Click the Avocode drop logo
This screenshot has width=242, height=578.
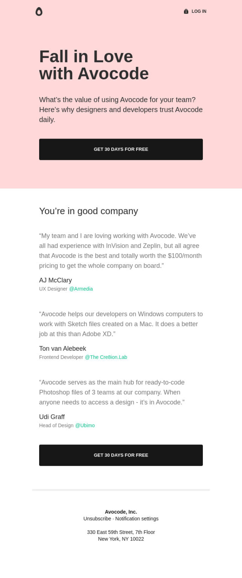pos(39,12)
